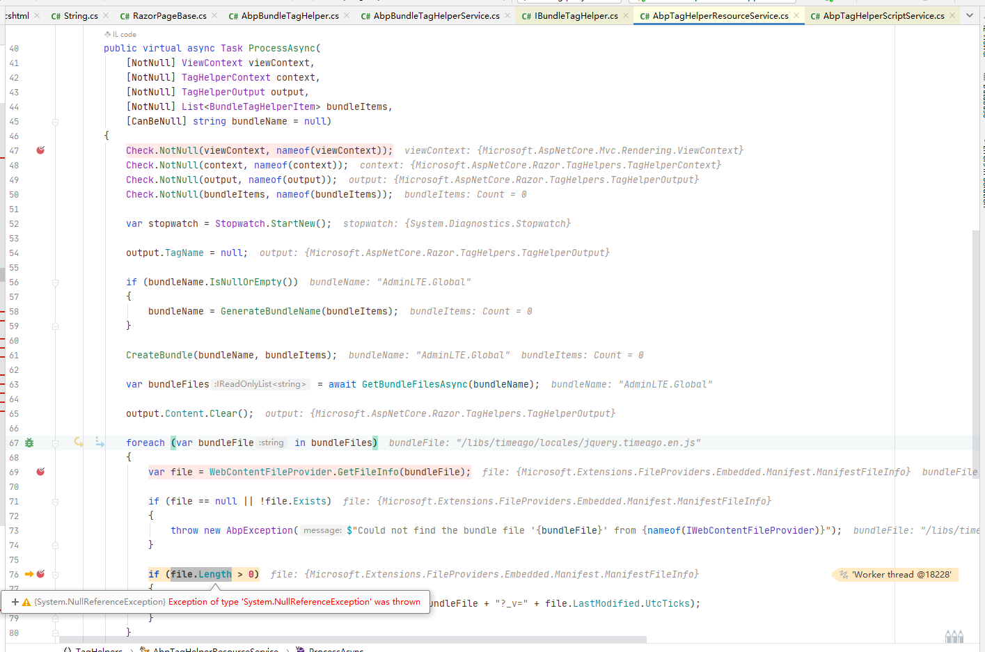Collapse the if block fold marker at line 56
This screenshot has width=985, height=652.
point(55,283)
